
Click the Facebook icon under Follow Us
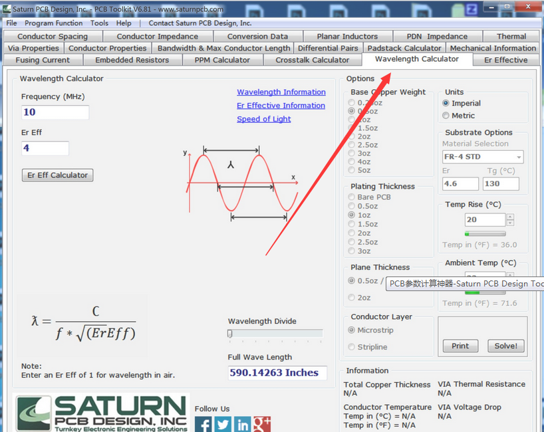point(204,424)
